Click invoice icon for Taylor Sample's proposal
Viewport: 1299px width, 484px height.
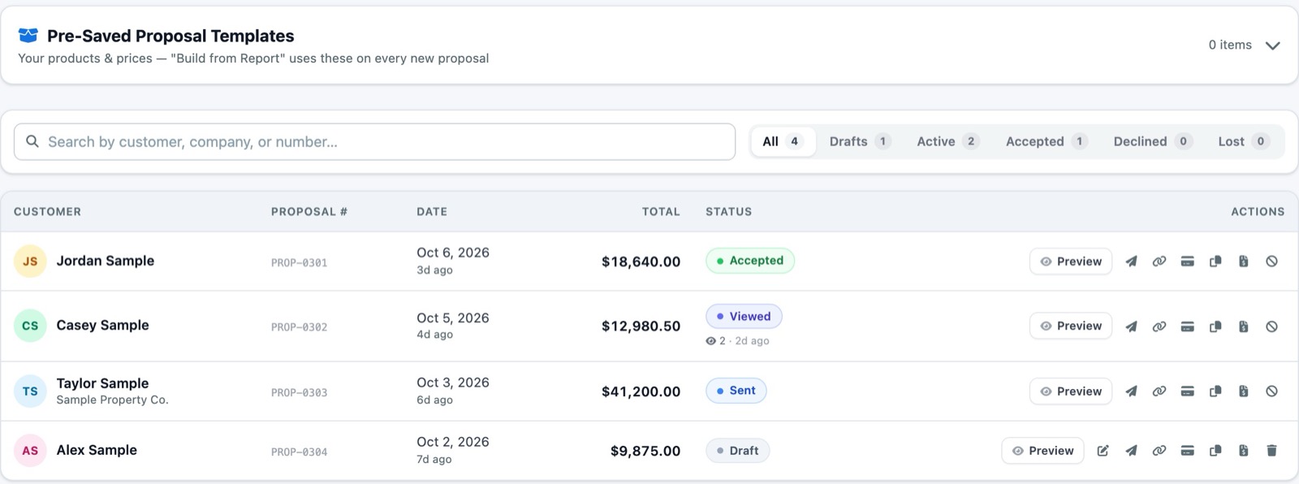click(x=1243, y=391)
